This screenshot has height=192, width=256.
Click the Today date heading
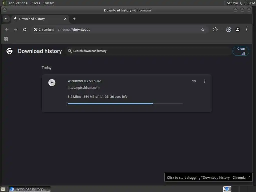46,68
